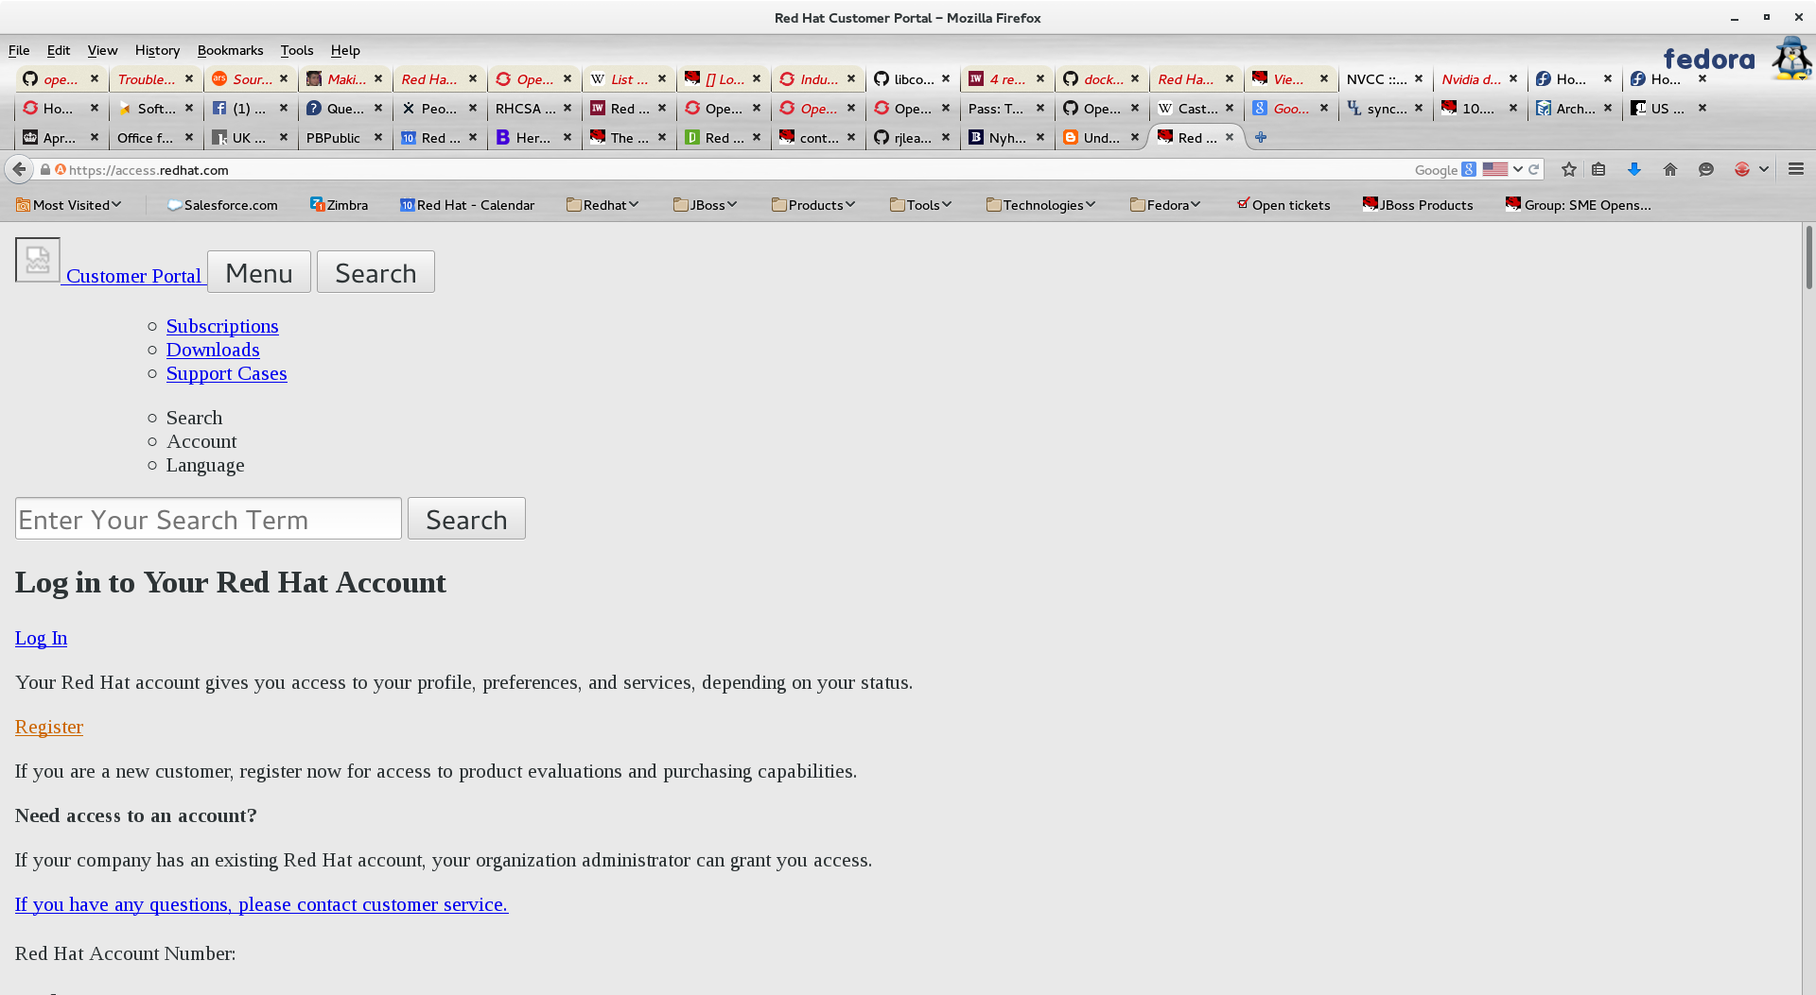Click the Search button beside Menu
The image size is (1816, 995).
[375, 272]
